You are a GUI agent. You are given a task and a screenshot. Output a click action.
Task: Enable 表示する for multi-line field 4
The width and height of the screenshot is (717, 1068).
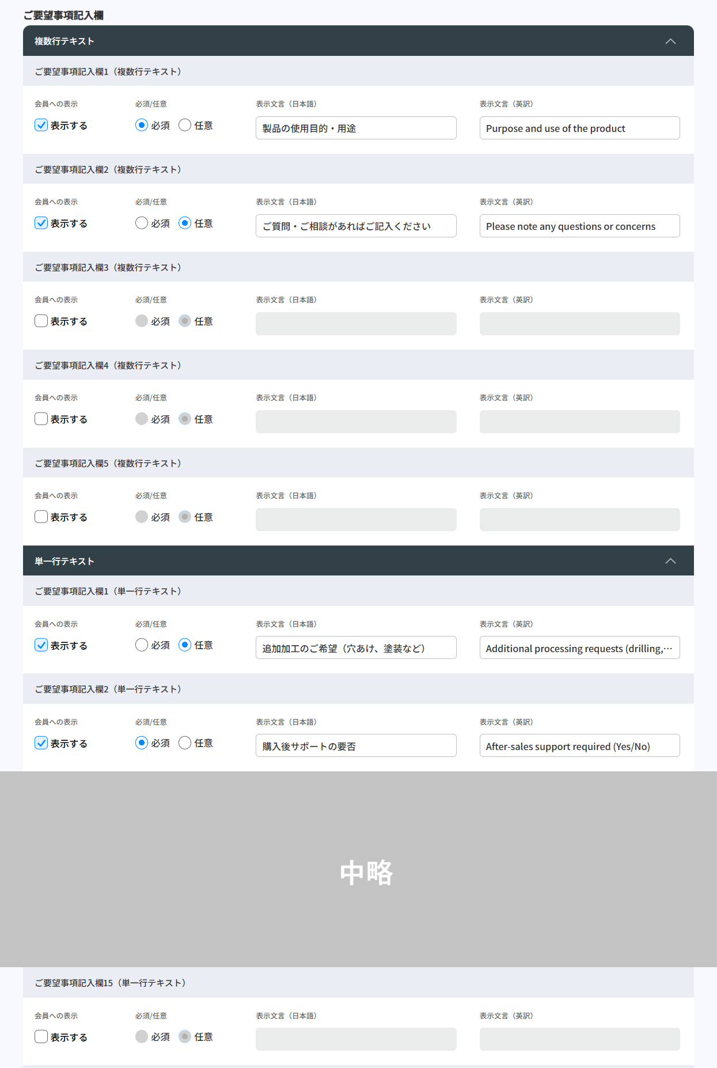click(x=41, y=419)
